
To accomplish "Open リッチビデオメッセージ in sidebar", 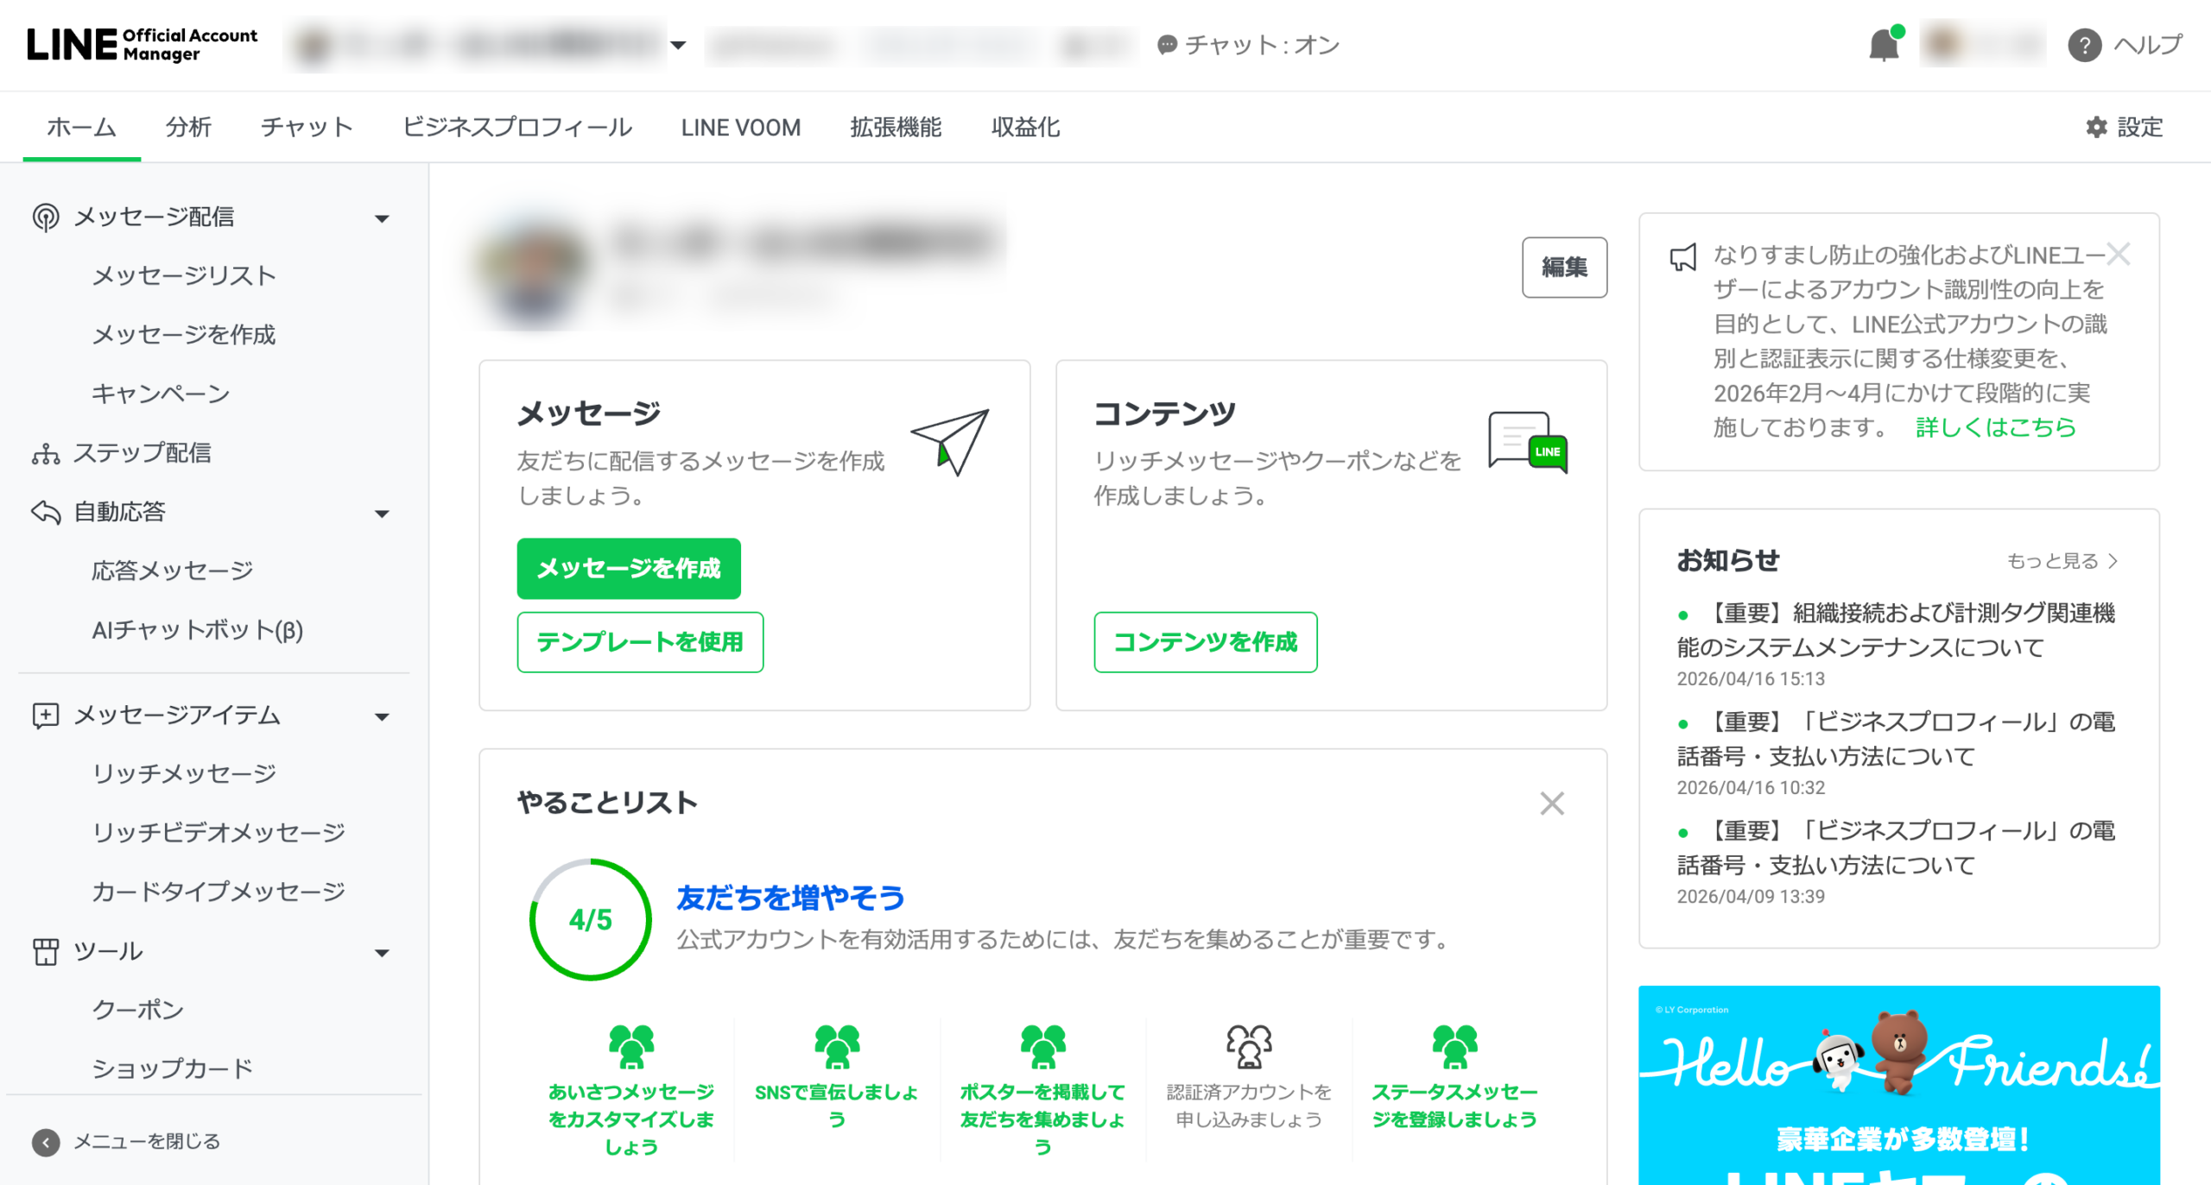I will point(219,832).
